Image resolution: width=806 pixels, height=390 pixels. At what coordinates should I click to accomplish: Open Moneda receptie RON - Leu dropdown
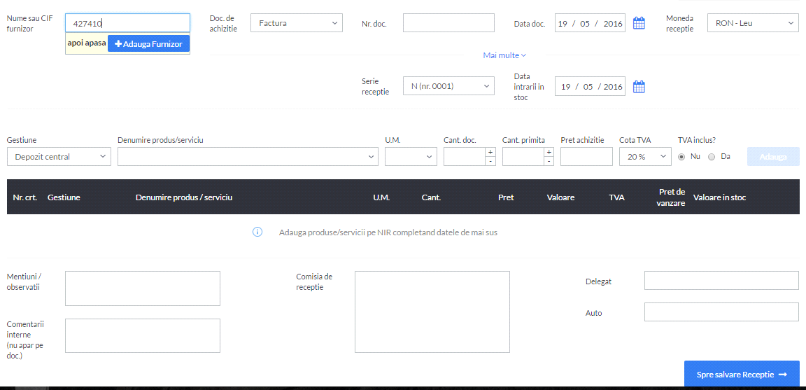point(753,23)
